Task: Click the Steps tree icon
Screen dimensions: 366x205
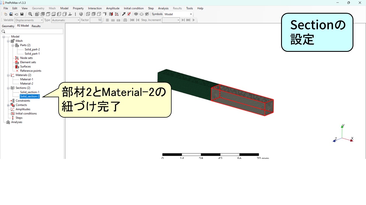Action: tap(12, 118)
